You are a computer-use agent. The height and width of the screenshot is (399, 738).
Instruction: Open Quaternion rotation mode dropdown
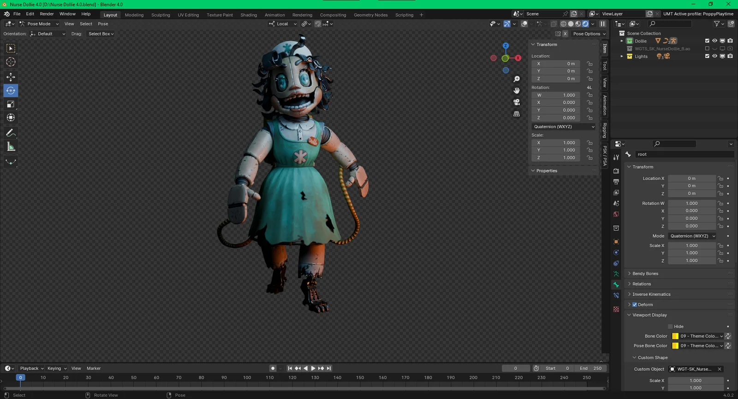(564, 127)
